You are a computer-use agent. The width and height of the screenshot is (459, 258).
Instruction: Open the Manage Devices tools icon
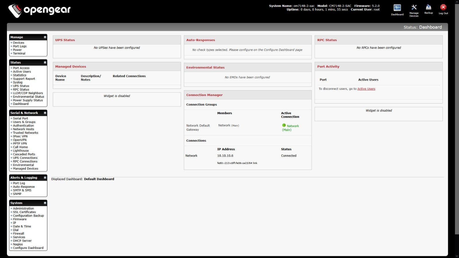[414, 8]
